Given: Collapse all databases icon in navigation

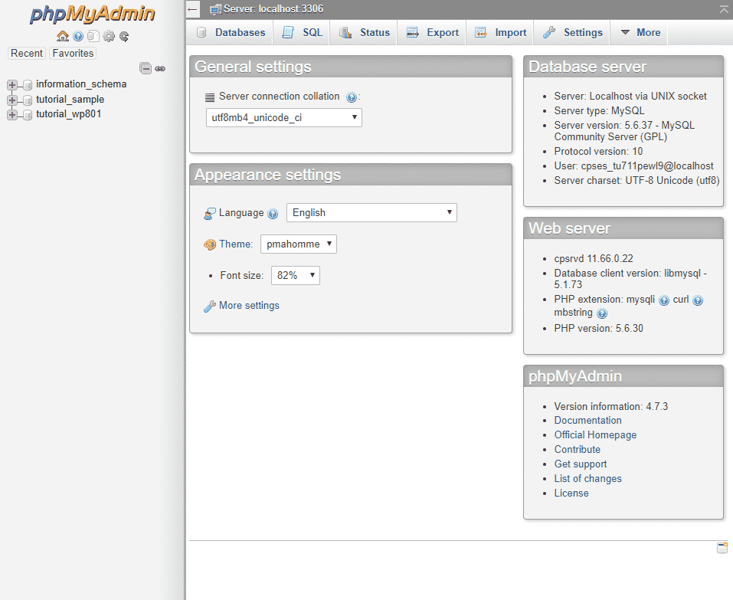Looking at the screenshot, I should (146, 68).
